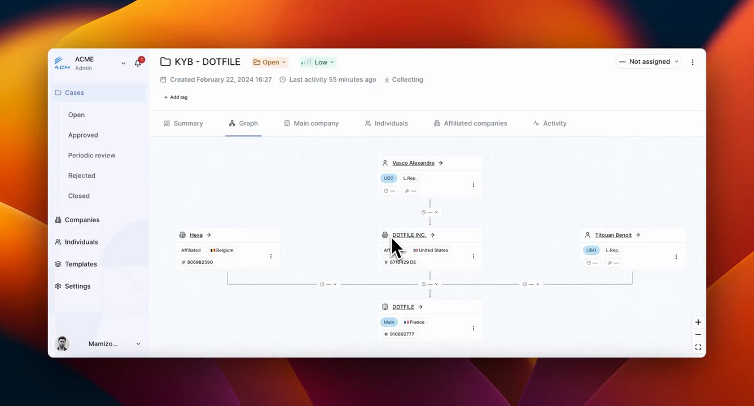Open Hexa company node link
This screenshot has width=754, height=406.
point(196,235)
